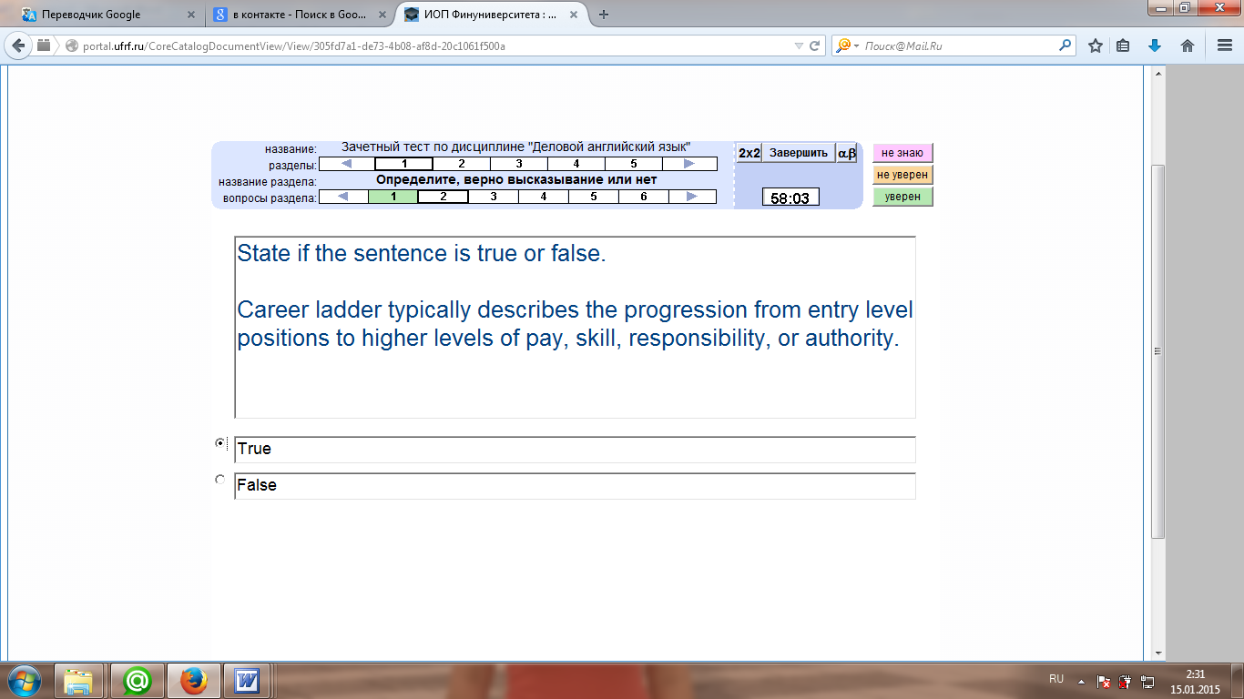
Task: Open question 1 in вопросы раздела row
Action: point(393,197)
